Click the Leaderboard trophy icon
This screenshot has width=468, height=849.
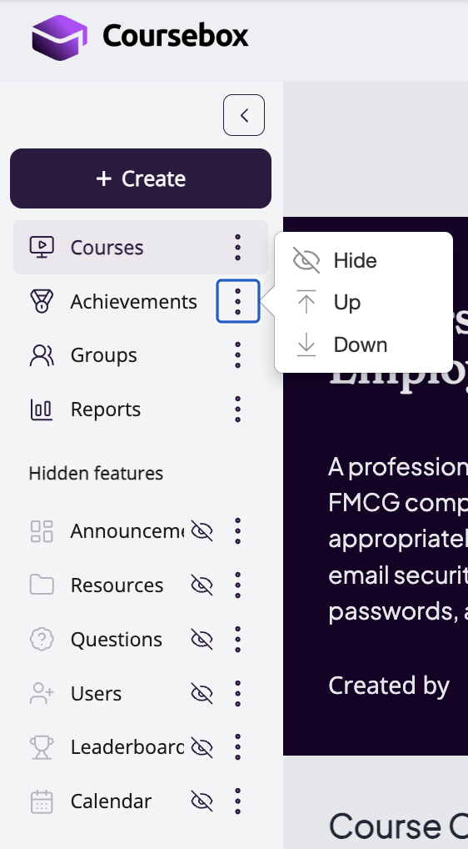tap(42, 747)
